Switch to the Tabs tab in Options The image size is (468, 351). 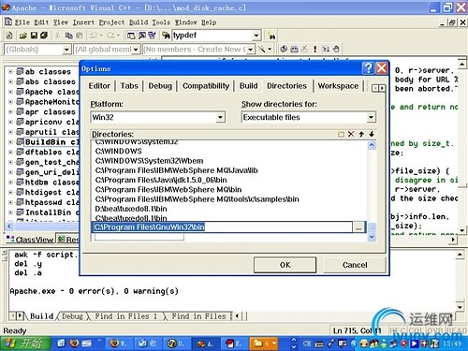point(129,86)
